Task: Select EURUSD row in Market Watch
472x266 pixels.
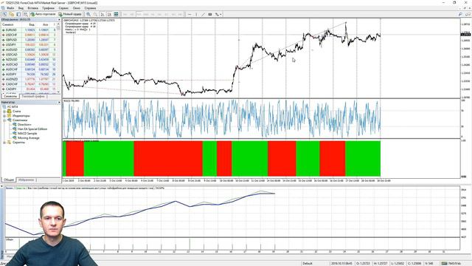Action: (x=29, y=30)
